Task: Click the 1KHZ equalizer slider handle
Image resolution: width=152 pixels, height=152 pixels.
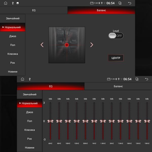Action: coord(94,121)
